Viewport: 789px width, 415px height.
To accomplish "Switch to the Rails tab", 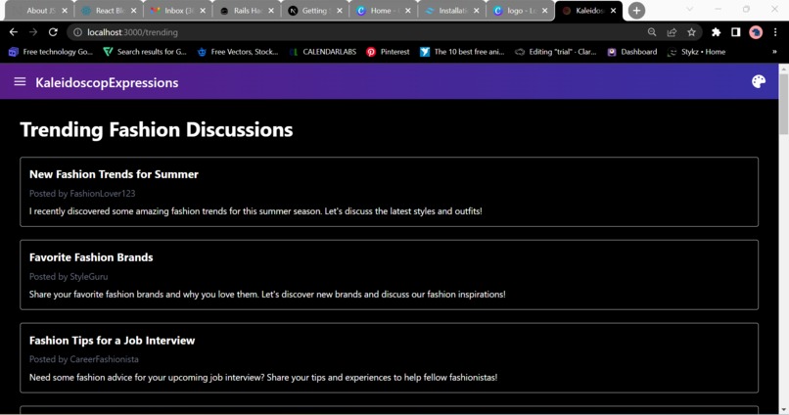I will (x=247, y=11).
